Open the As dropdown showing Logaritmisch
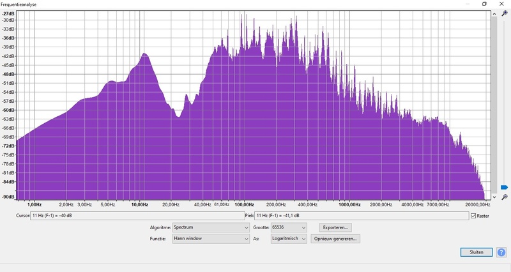511x272 pixels. point(289,238)
